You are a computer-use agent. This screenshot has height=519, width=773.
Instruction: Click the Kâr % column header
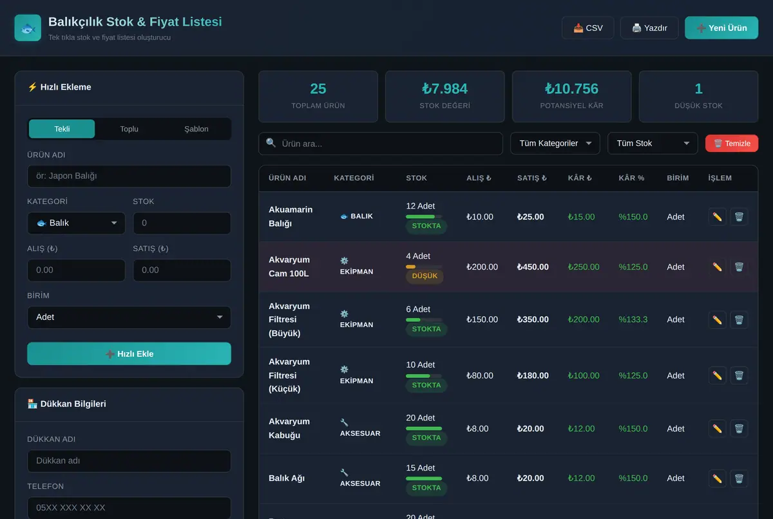(631, 178)
